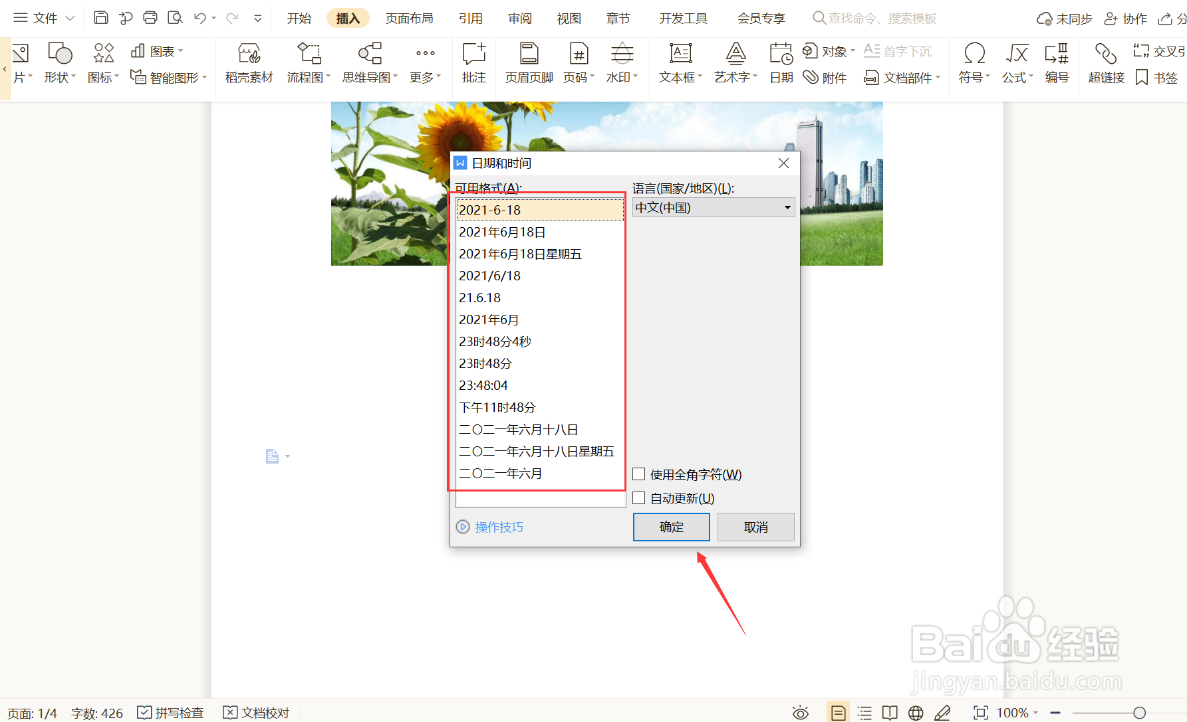Toggle eye-protection mode icon in status bar

click(x=801, y=713)
